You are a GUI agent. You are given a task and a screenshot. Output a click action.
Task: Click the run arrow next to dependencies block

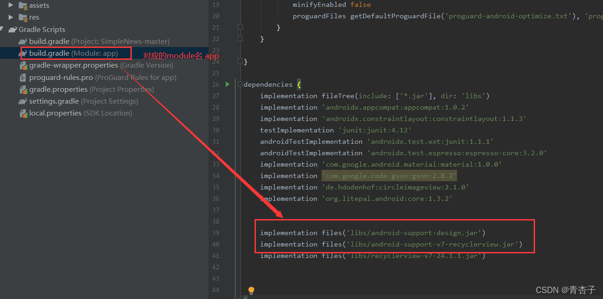click(x=227, y=84)
